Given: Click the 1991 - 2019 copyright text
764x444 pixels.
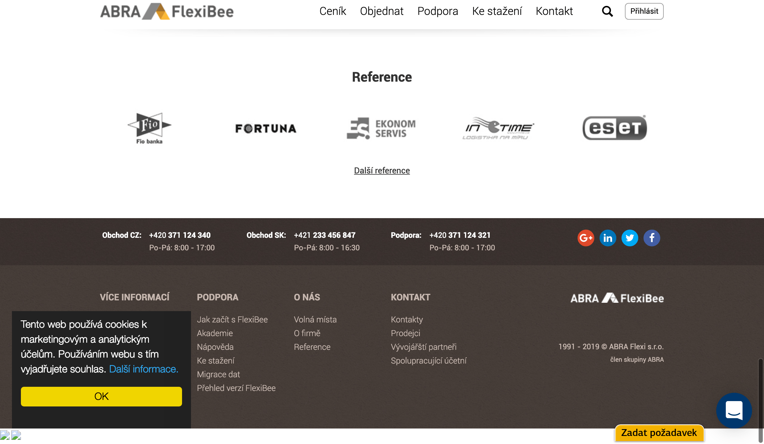Looking at the screenshot, I should (x=611, y=347).
